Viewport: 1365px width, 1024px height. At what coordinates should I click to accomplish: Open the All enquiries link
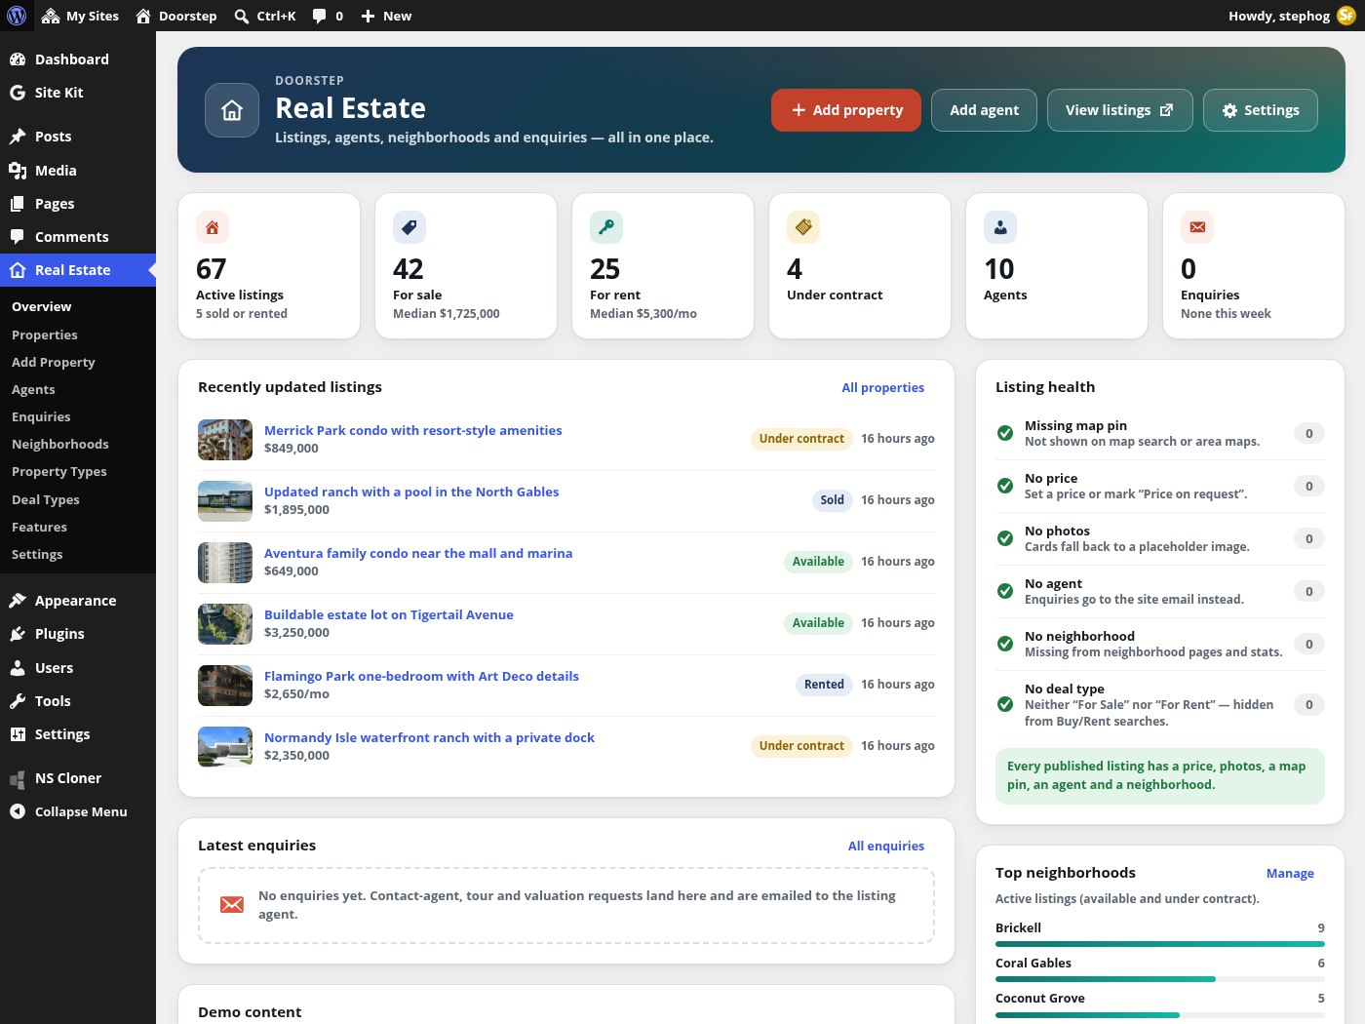click(x=885, y=846)
